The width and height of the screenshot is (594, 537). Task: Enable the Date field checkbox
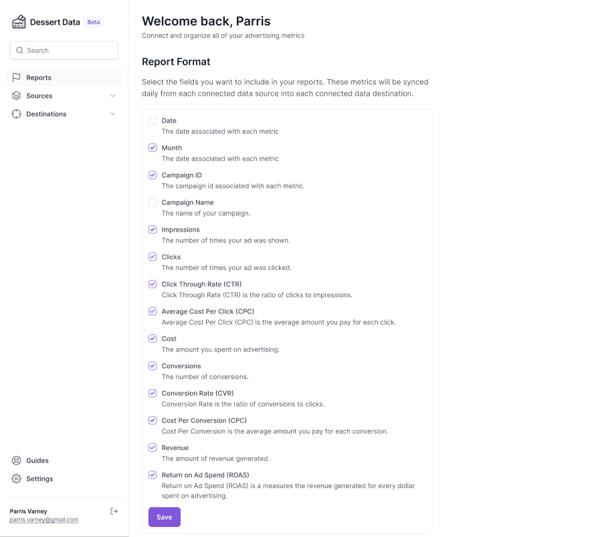(153, 121)
